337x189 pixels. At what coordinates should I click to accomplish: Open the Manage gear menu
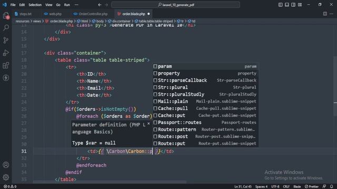(6, 177)
